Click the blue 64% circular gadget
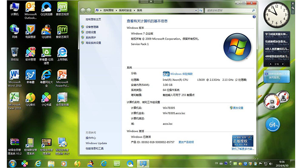The width and height of the screenshot is (302, 168). click(273, 125)
